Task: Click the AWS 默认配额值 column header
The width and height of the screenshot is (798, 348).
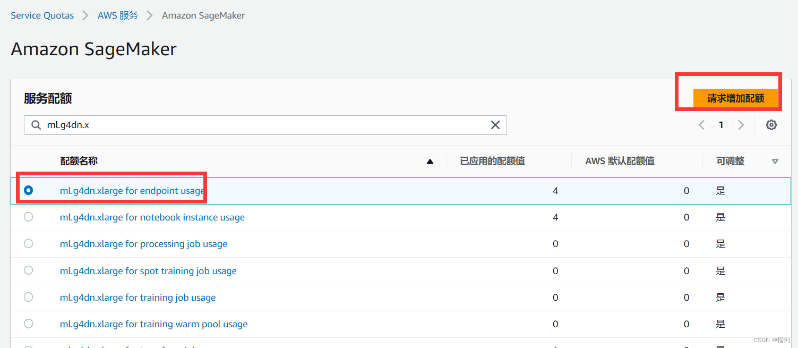Action: (x=620, y=161)
